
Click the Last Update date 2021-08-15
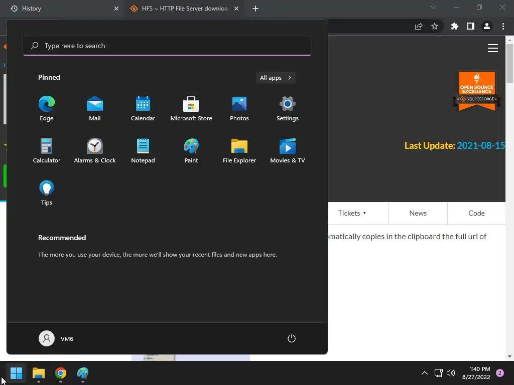480,146
